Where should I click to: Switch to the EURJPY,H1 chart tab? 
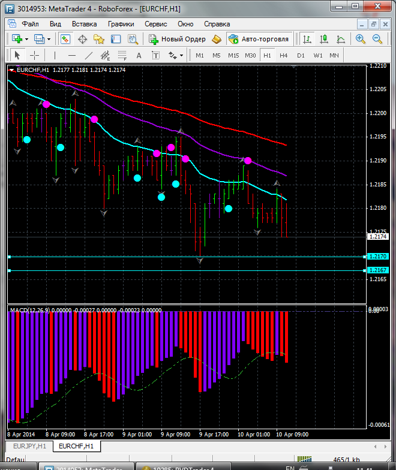pyautogui.click(x=30, y=446)
